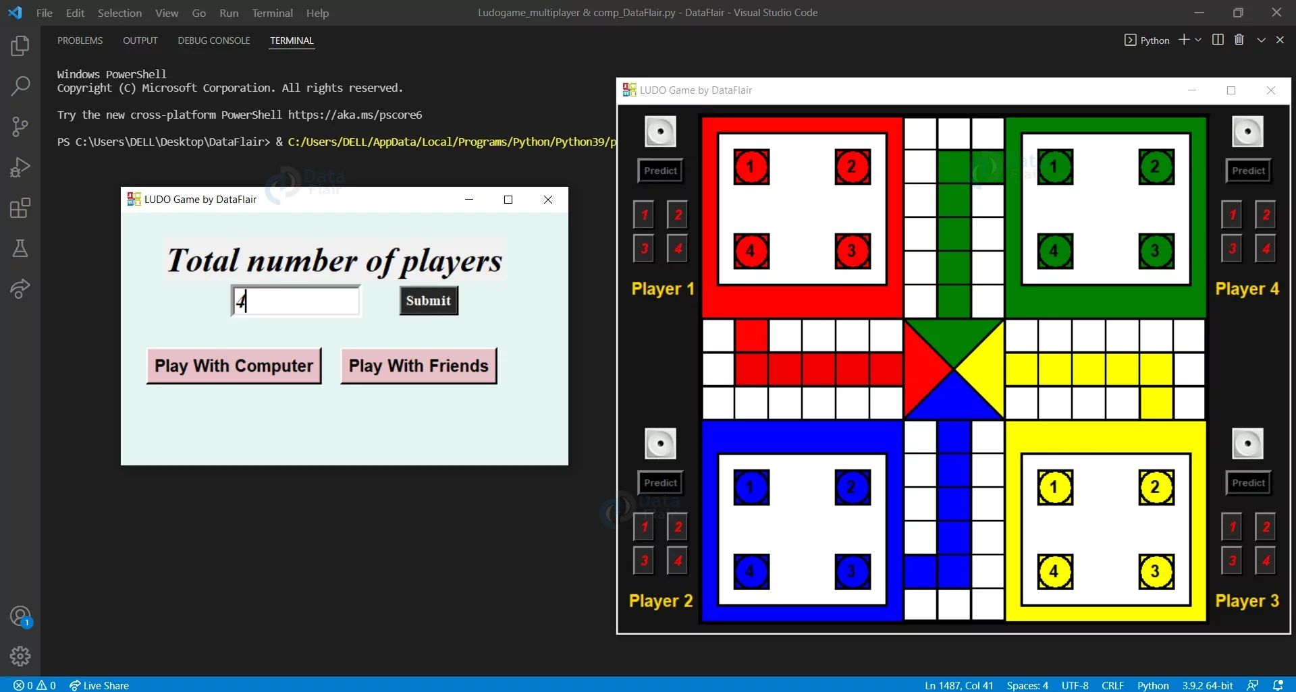Open Run and Debug view
This screenshot has height=692, width=1296.
pyautogui.click(x=20, y=167)
